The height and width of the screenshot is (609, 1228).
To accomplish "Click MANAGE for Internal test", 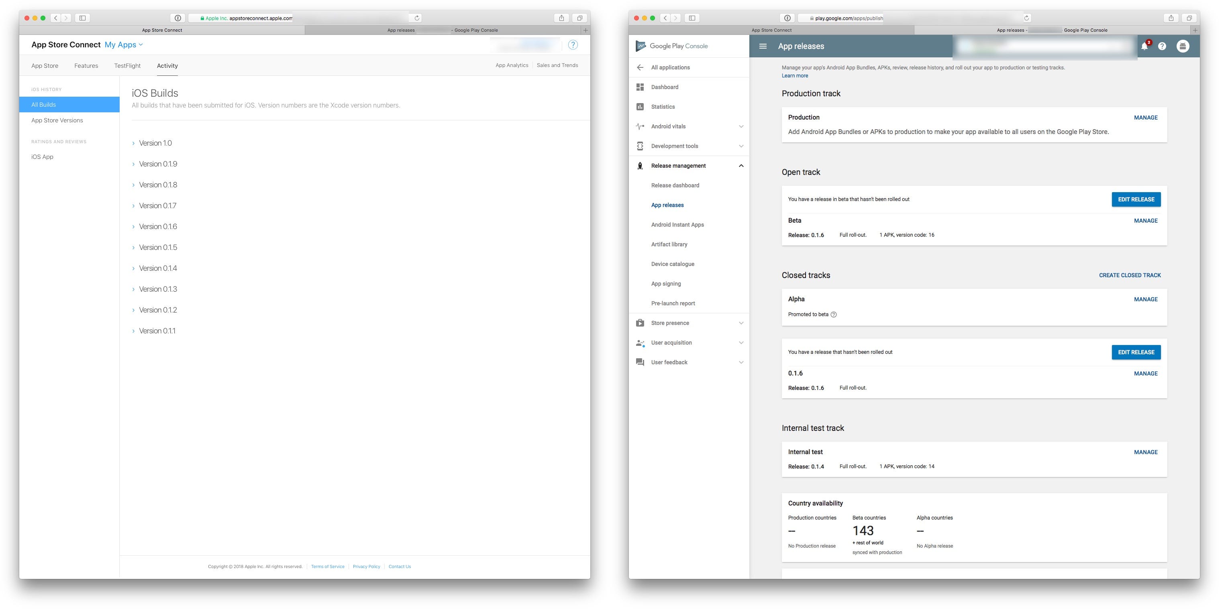I will 1146,453.
